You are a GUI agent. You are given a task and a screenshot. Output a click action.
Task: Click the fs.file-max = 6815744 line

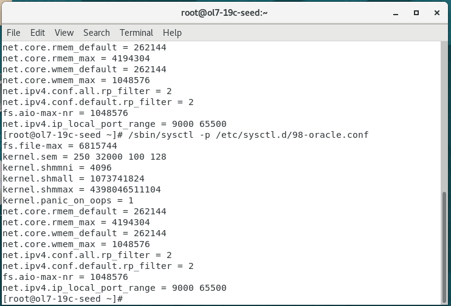tap(60, 146)
